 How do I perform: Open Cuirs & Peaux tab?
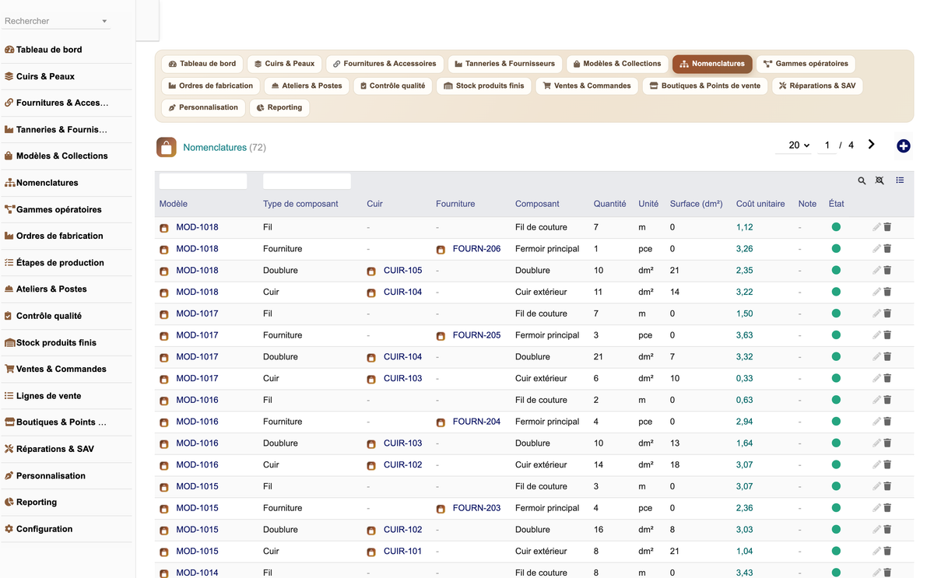tap(285, 64)
